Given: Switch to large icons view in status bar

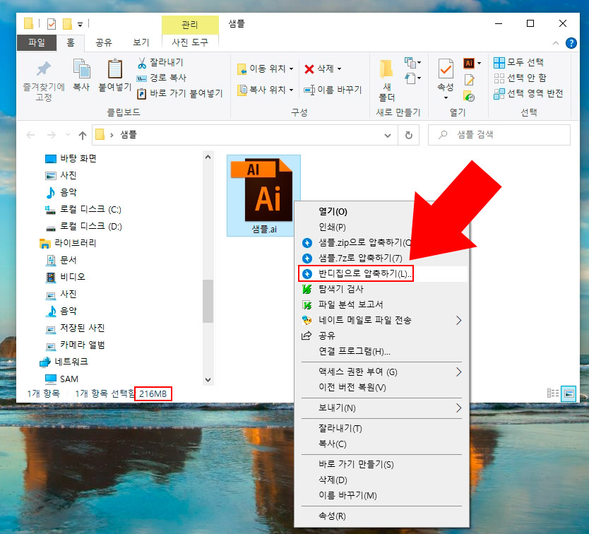Looking at the screenshot, I should (x=569, y=393).
